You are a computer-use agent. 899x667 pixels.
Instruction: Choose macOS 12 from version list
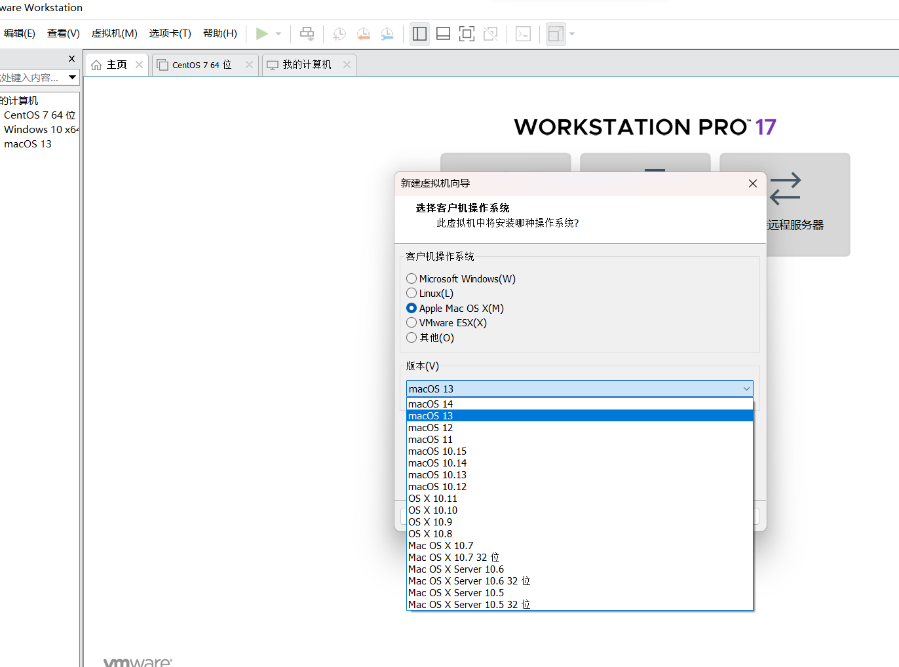click(x=580, y=428)
